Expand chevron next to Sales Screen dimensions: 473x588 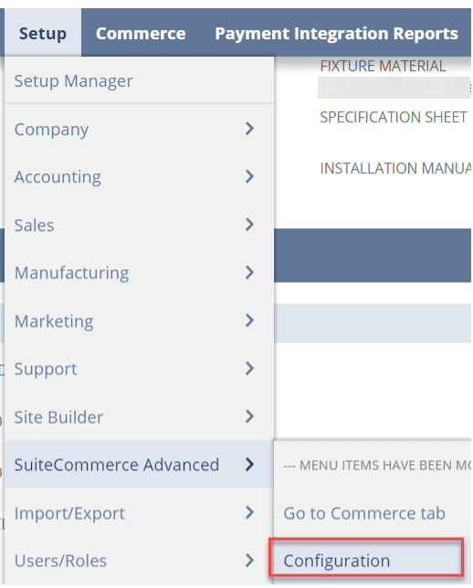click(249, 225)
